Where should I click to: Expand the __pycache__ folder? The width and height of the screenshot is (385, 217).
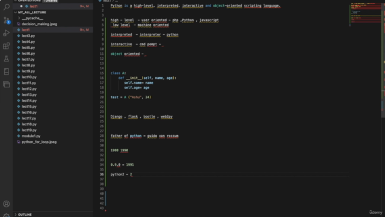point(32,18)
